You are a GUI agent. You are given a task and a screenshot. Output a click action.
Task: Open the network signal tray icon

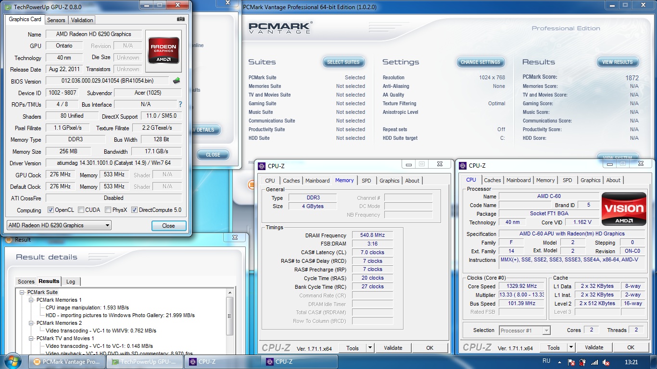tap(594, 362)
